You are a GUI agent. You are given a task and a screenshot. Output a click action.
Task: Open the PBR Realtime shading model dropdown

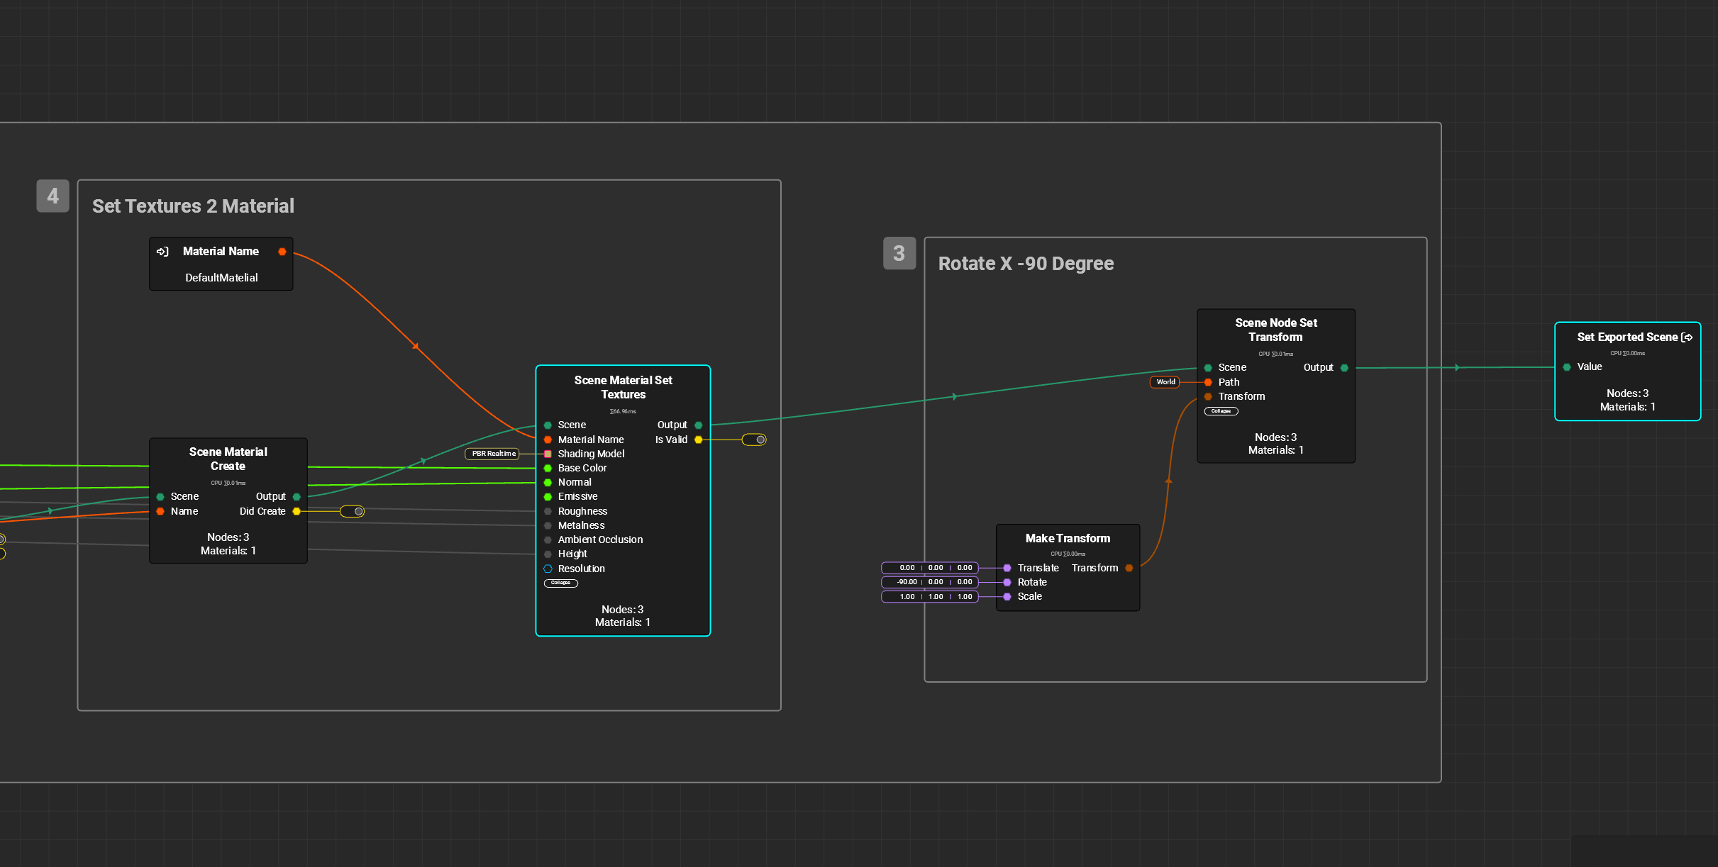493,454
